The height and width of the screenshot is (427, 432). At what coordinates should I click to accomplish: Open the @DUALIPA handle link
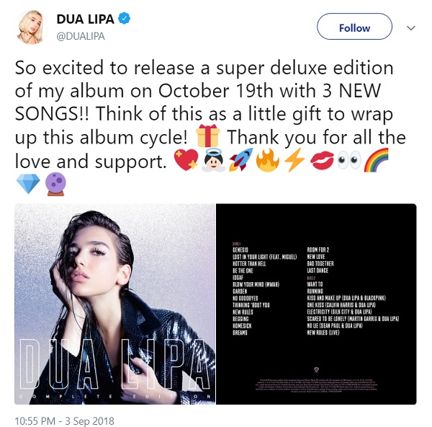tap(81, 37)
